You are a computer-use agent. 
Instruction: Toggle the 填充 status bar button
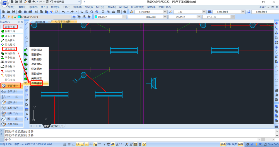point(235,144)
